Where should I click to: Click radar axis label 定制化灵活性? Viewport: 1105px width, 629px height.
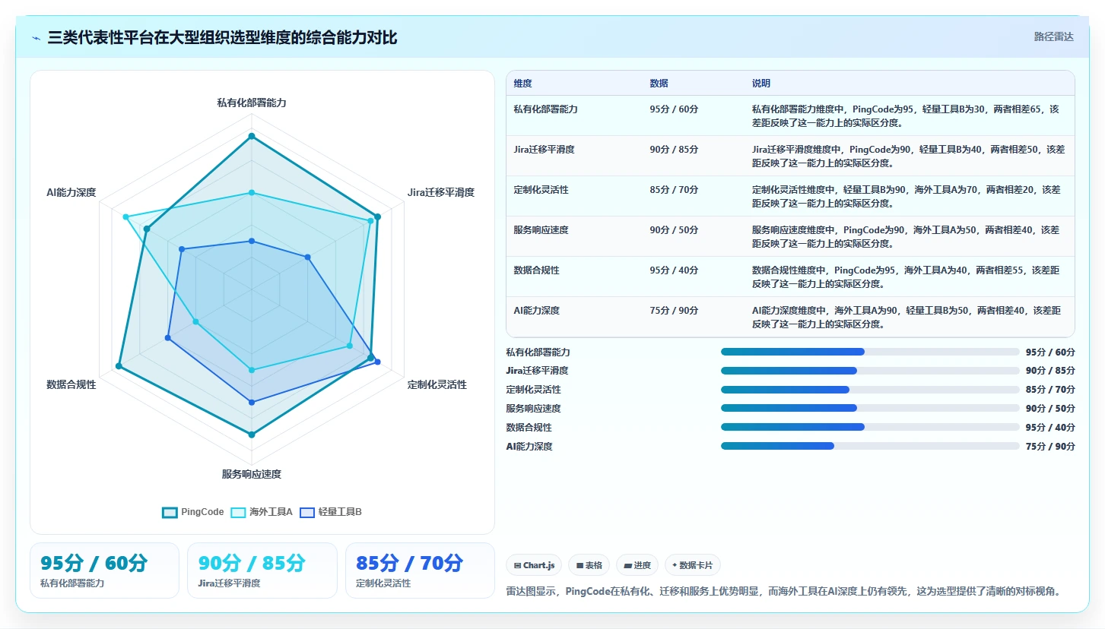point(437,384)
